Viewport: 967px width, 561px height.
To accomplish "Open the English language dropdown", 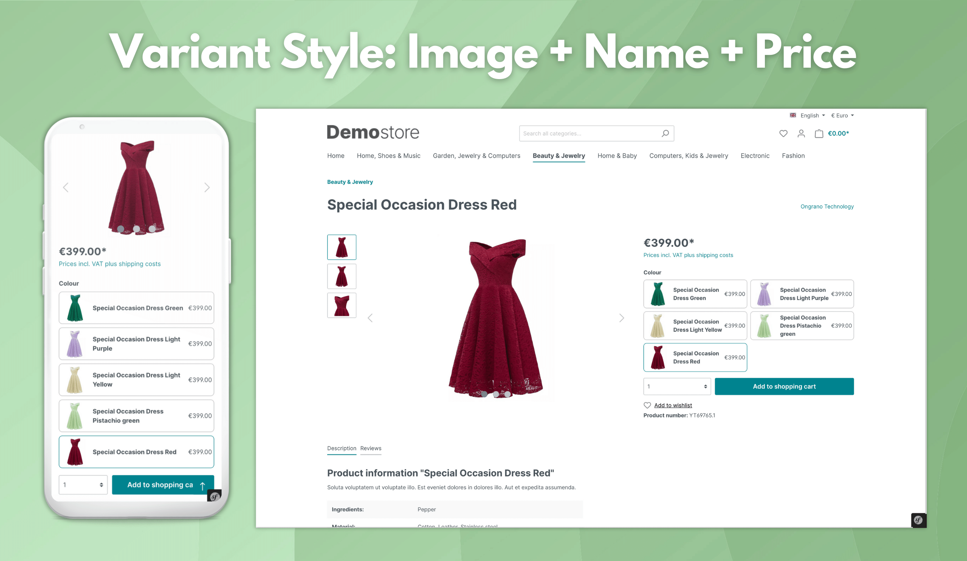I will point(812,115).
